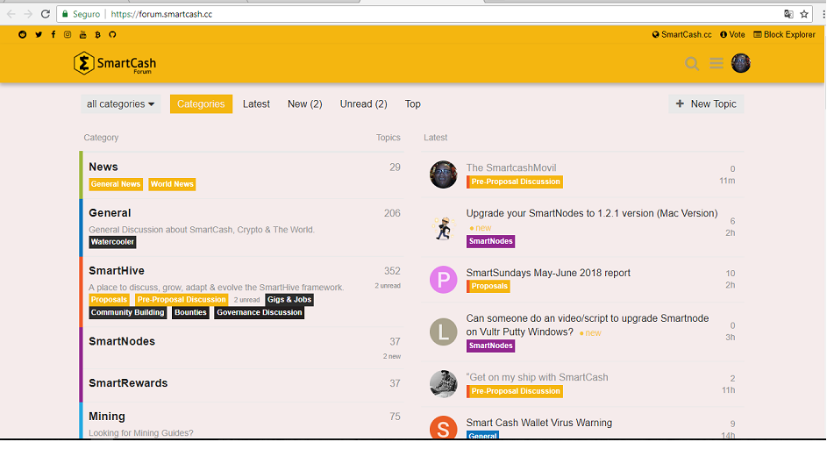Open the Bounties tag
This screenshot has width=834, height=449.
(x=190, y=312)
